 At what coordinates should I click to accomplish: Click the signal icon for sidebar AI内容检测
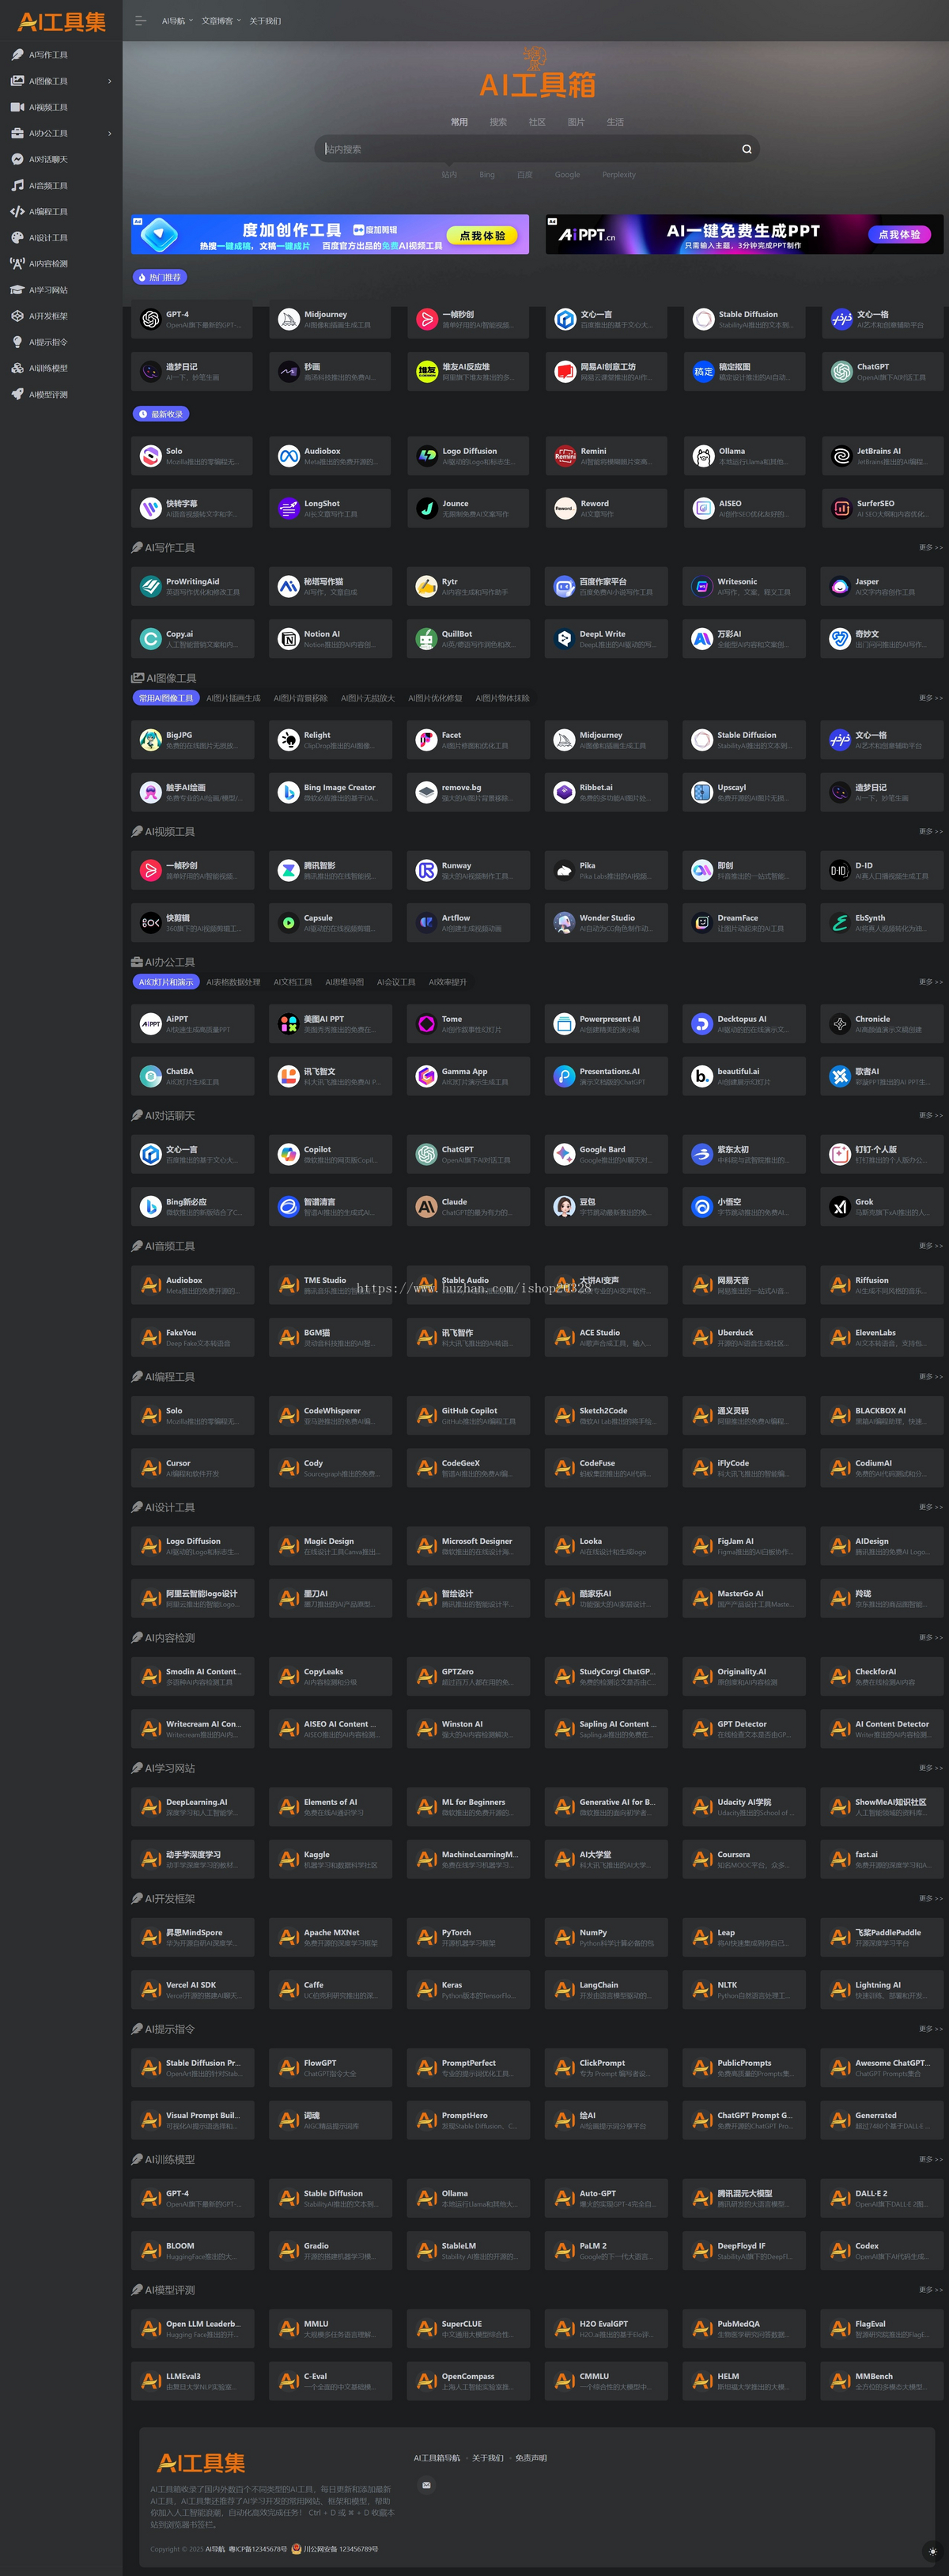point(17,263)
